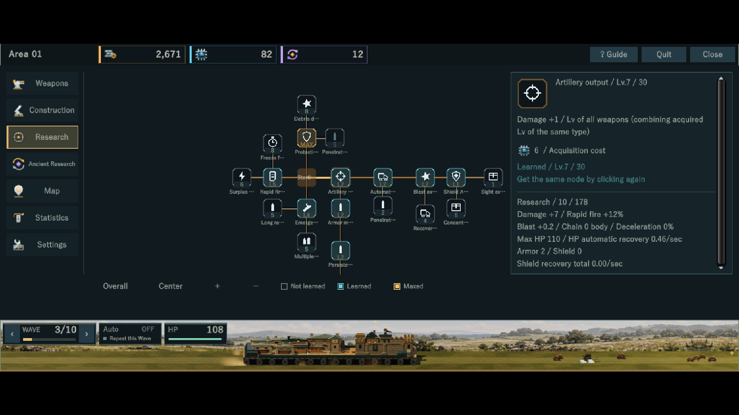Select the Shield A research node
This screenshot has width=739, height=415.
(x=456, y=178)
